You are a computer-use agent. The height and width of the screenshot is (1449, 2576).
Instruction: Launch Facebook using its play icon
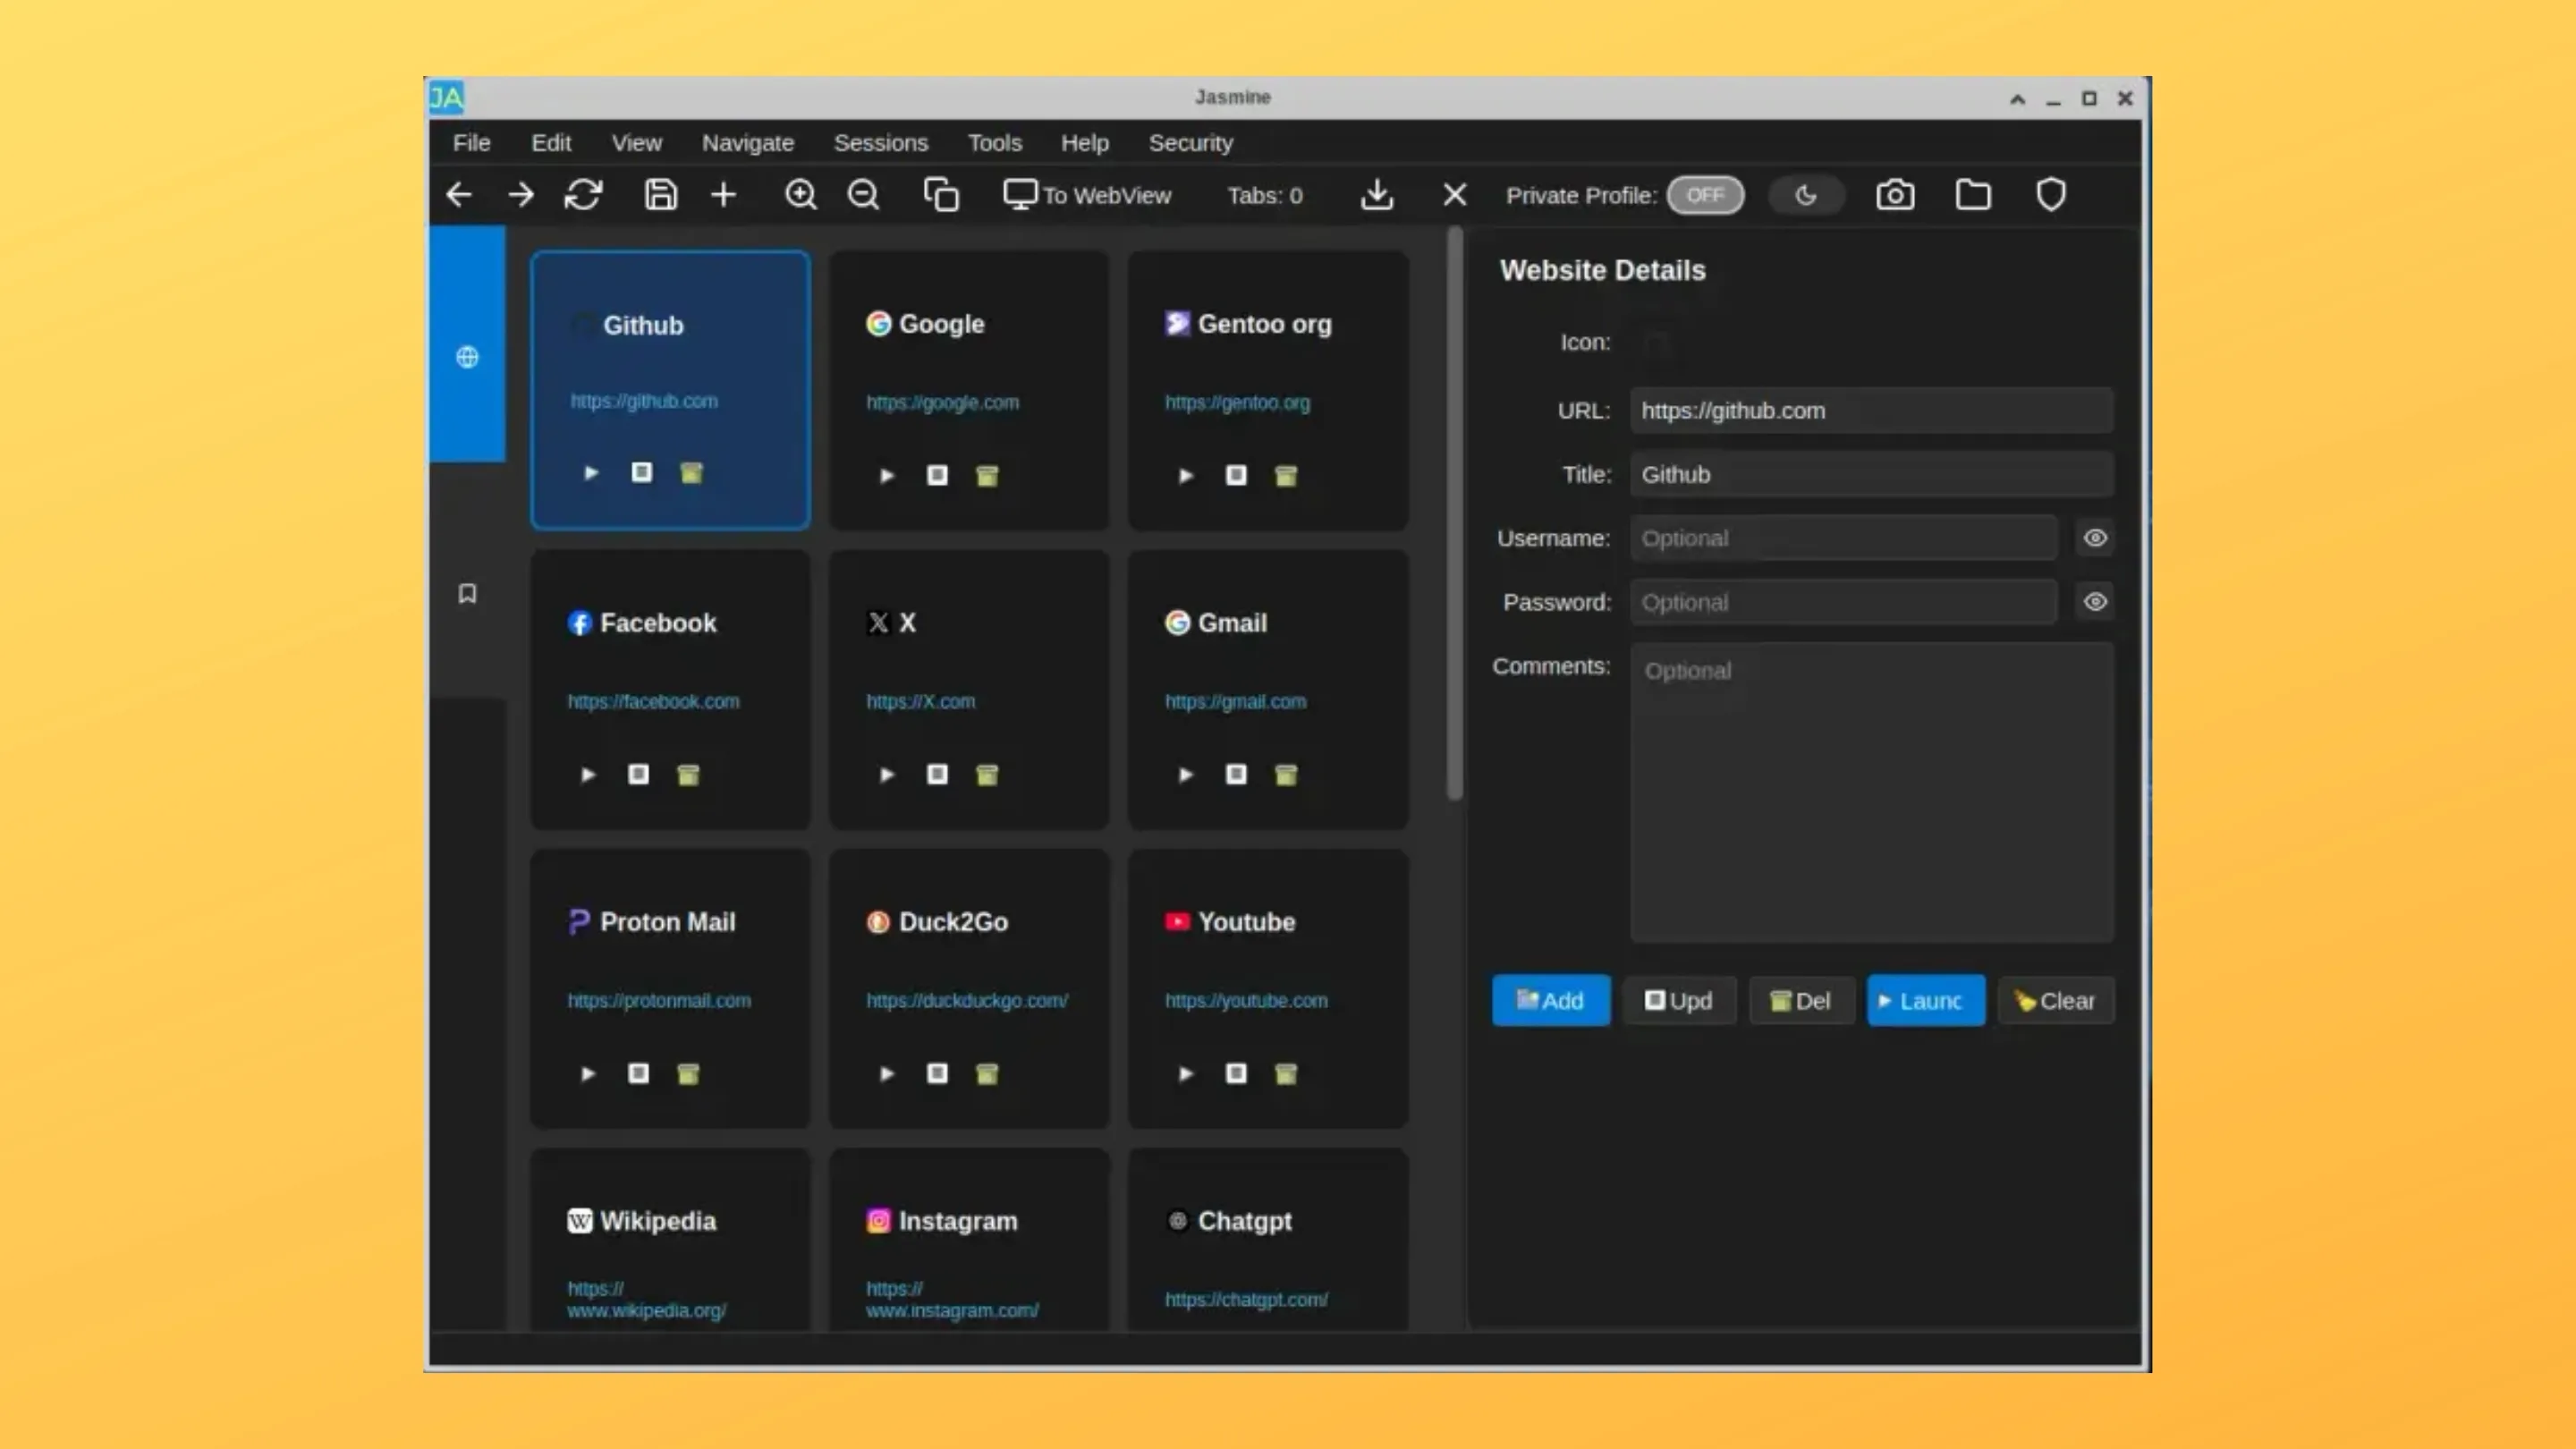(x=588, y=775)
